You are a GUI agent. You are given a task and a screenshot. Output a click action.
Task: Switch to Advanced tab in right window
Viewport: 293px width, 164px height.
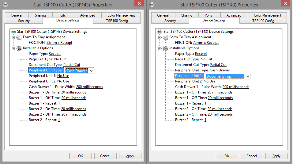pyautogui.click(x=234, y=15)
